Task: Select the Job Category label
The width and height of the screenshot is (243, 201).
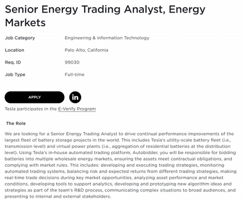Action: coord(20,38)
